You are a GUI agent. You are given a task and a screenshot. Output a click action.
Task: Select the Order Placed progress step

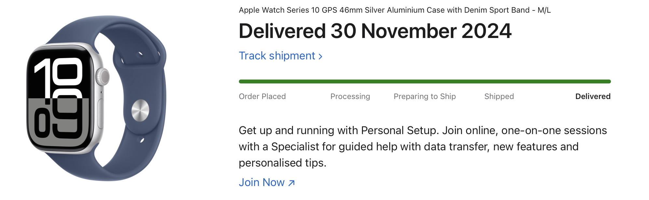[262, 96]
